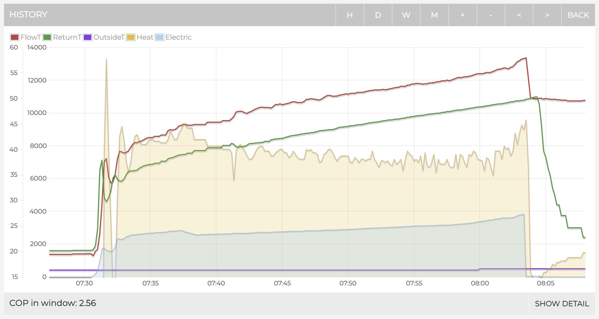Click the green ReturnT legend swatch
Viewport: 599px width, 319px height.
(x=47, y=37)
